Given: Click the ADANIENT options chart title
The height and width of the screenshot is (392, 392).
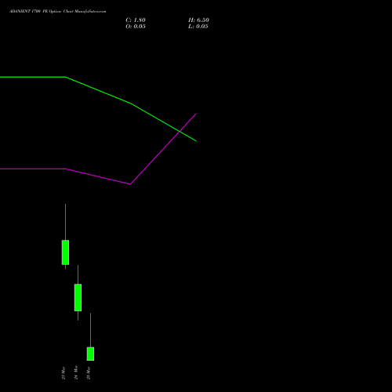Looking at the screenshot, I should click(x=58, y=12).
